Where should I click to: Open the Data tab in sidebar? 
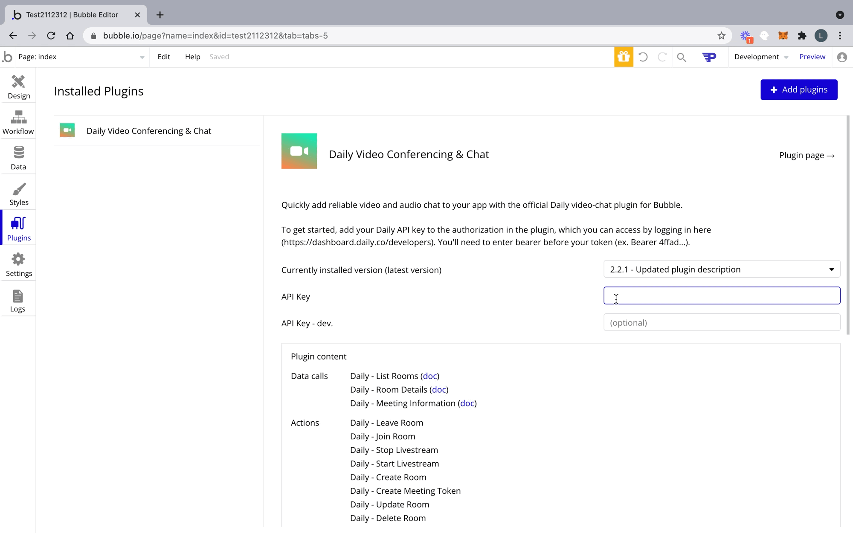18,158
